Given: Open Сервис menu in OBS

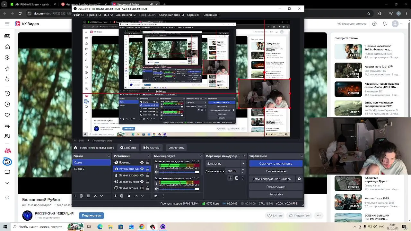Looking at the screenshot, I should tap(194, 15).
